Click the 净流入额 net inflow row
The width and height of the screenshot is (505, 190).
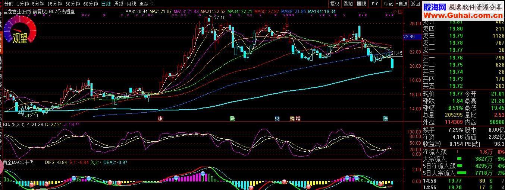[x=464, y=152]
